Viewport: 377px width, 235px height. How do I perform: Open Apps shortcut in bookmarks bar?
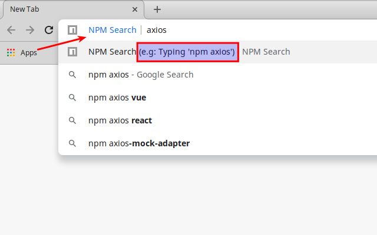22,52
